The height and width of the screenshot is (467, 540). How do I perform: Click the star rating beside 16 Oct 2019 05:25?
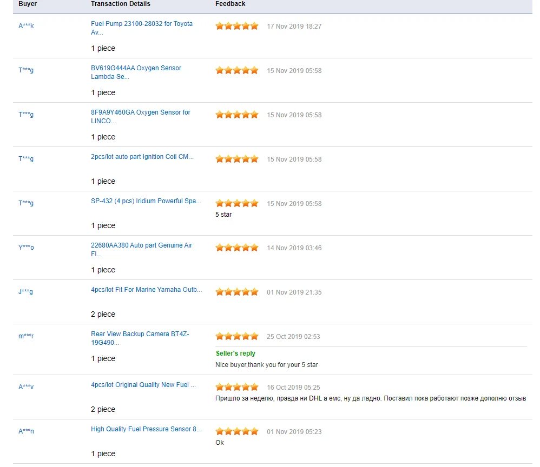237,387
